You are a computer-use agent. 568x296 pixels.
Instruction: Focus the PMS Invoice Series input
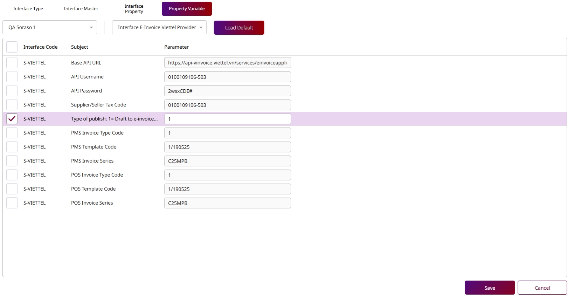pos(227,161)
